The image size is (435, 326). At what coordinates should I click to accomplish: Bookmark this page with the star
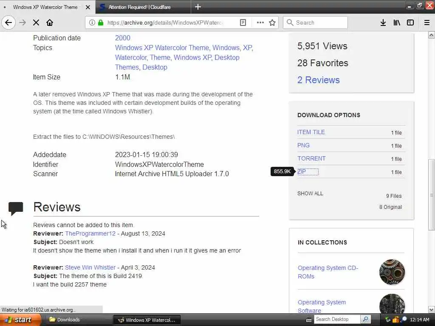click(272, 22)
